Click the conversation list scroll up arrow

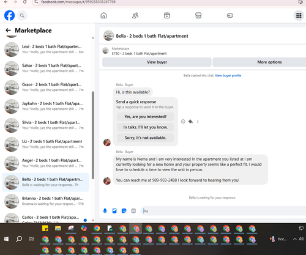[x=93, y=38]
